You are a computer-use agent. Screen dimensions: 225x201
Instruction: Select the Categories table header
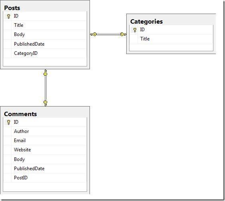click(171, 22)
